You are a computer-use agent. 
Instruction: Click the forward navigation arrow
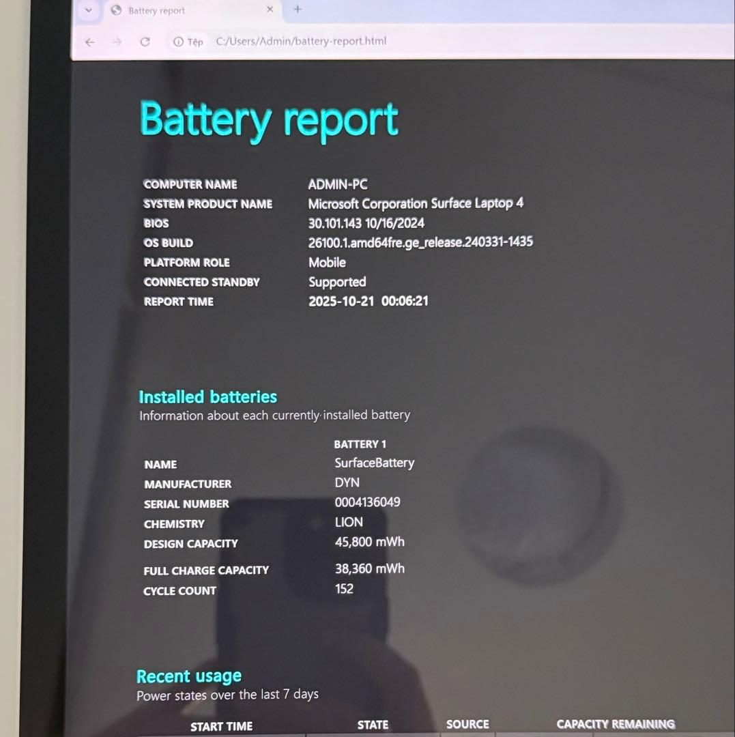(117, 42)
